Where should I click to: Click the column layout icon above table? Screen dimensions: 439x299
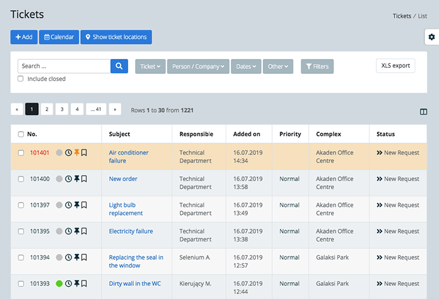(x=423, y=112)
